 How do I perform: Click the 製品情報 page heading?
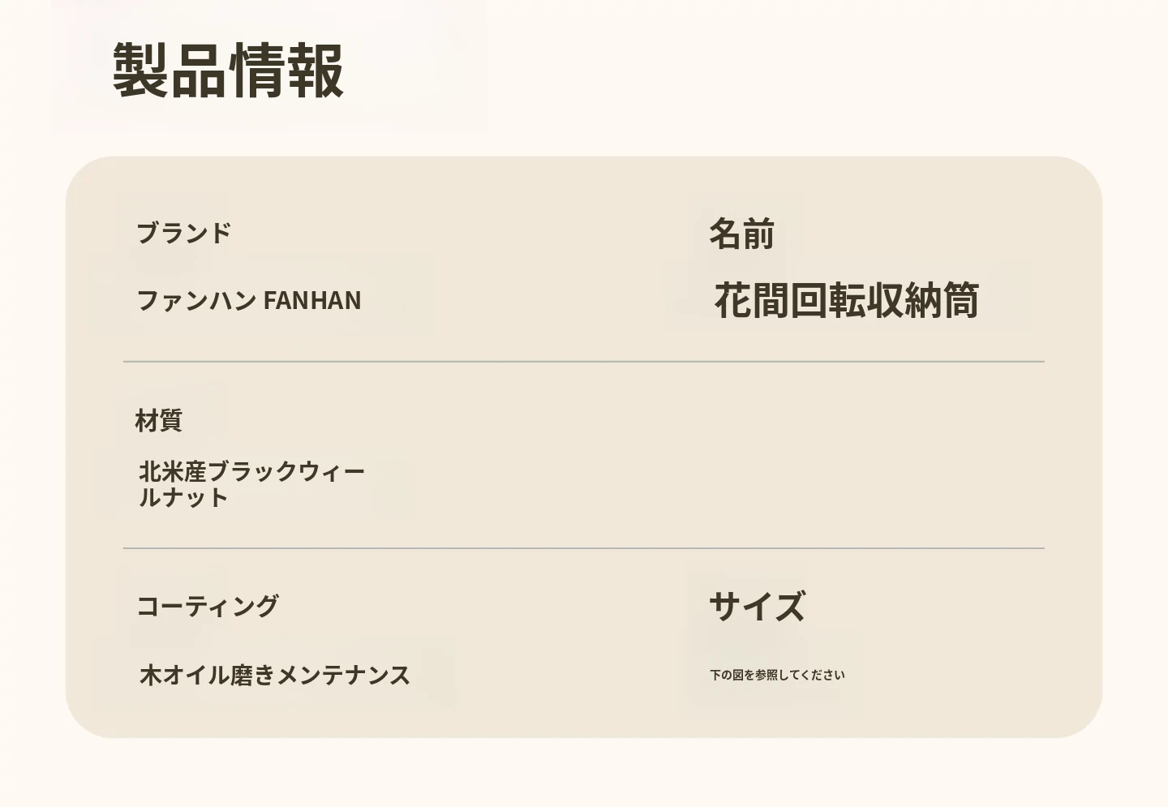[228, 71]
